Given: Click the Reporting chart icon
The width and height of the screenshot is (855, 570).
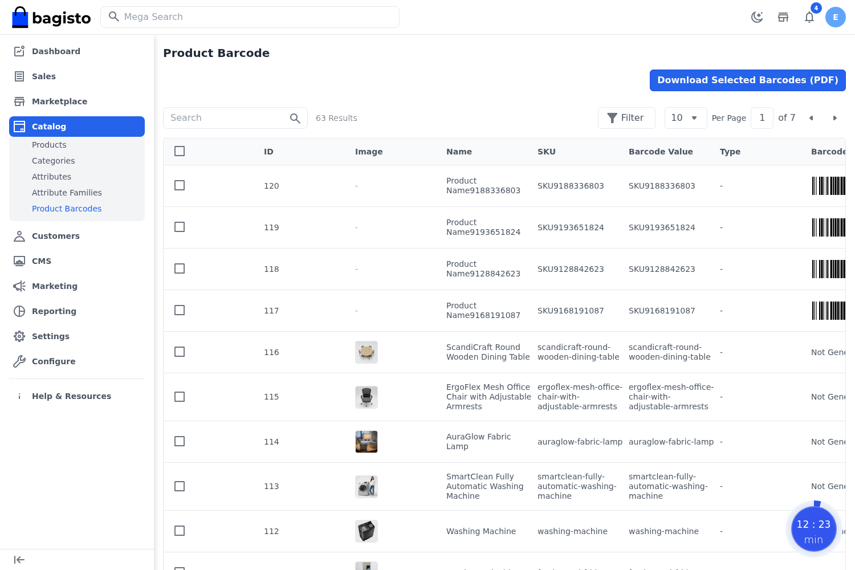Looking at the screenshot, I should (19, 311).
